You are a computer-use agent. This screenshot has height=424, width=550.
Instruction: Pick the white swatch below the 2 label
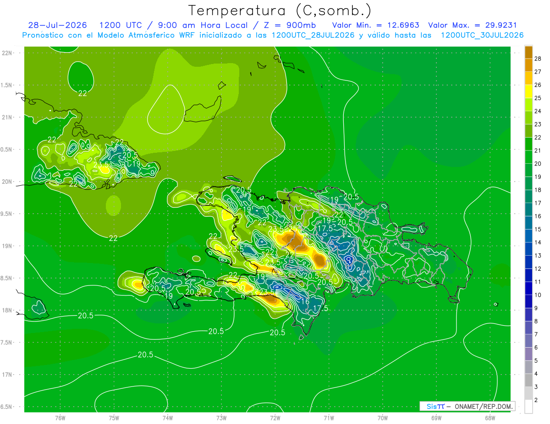(x=528, y=406)
